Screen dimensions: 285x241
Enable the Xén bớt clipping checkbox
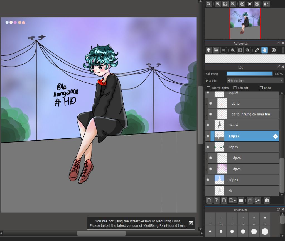235,88
